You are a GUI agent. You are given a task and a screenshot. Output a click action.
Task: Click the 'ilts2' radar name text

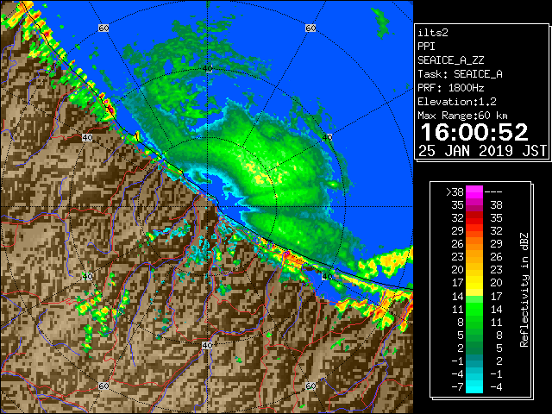pos(433,33)
